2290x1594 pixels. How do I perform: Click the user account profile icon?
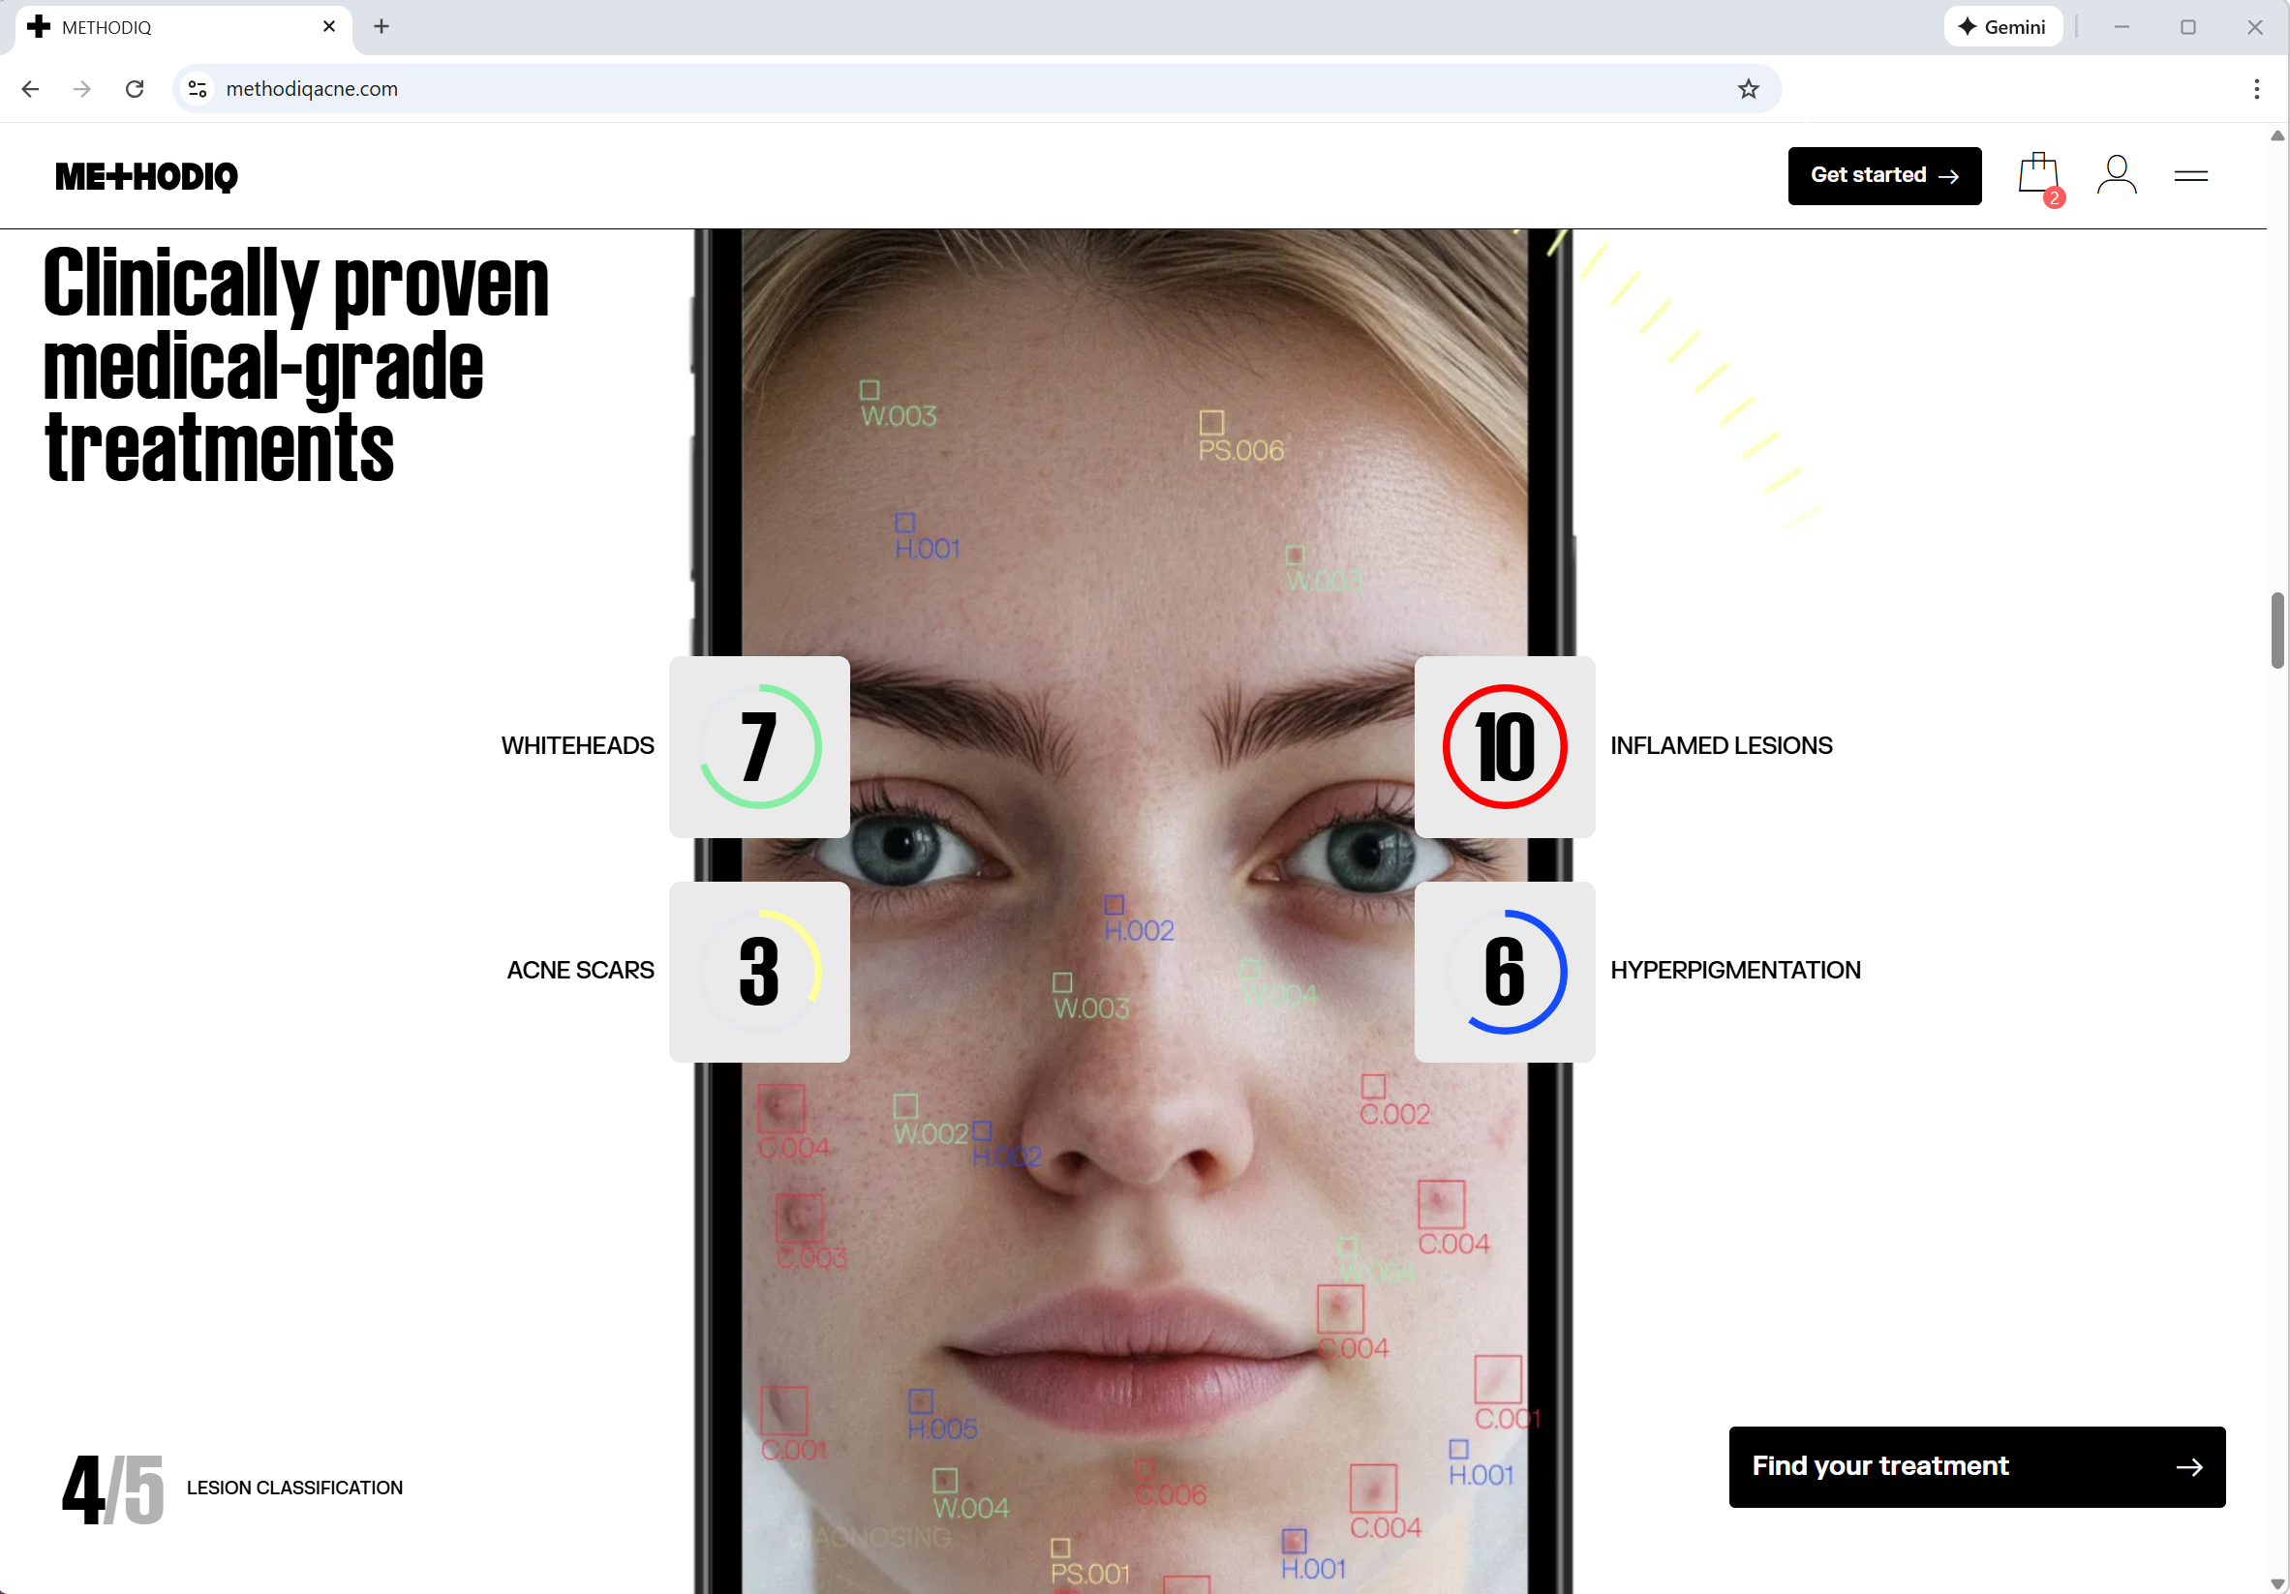pyautogui.click(x=2117, y=176)
